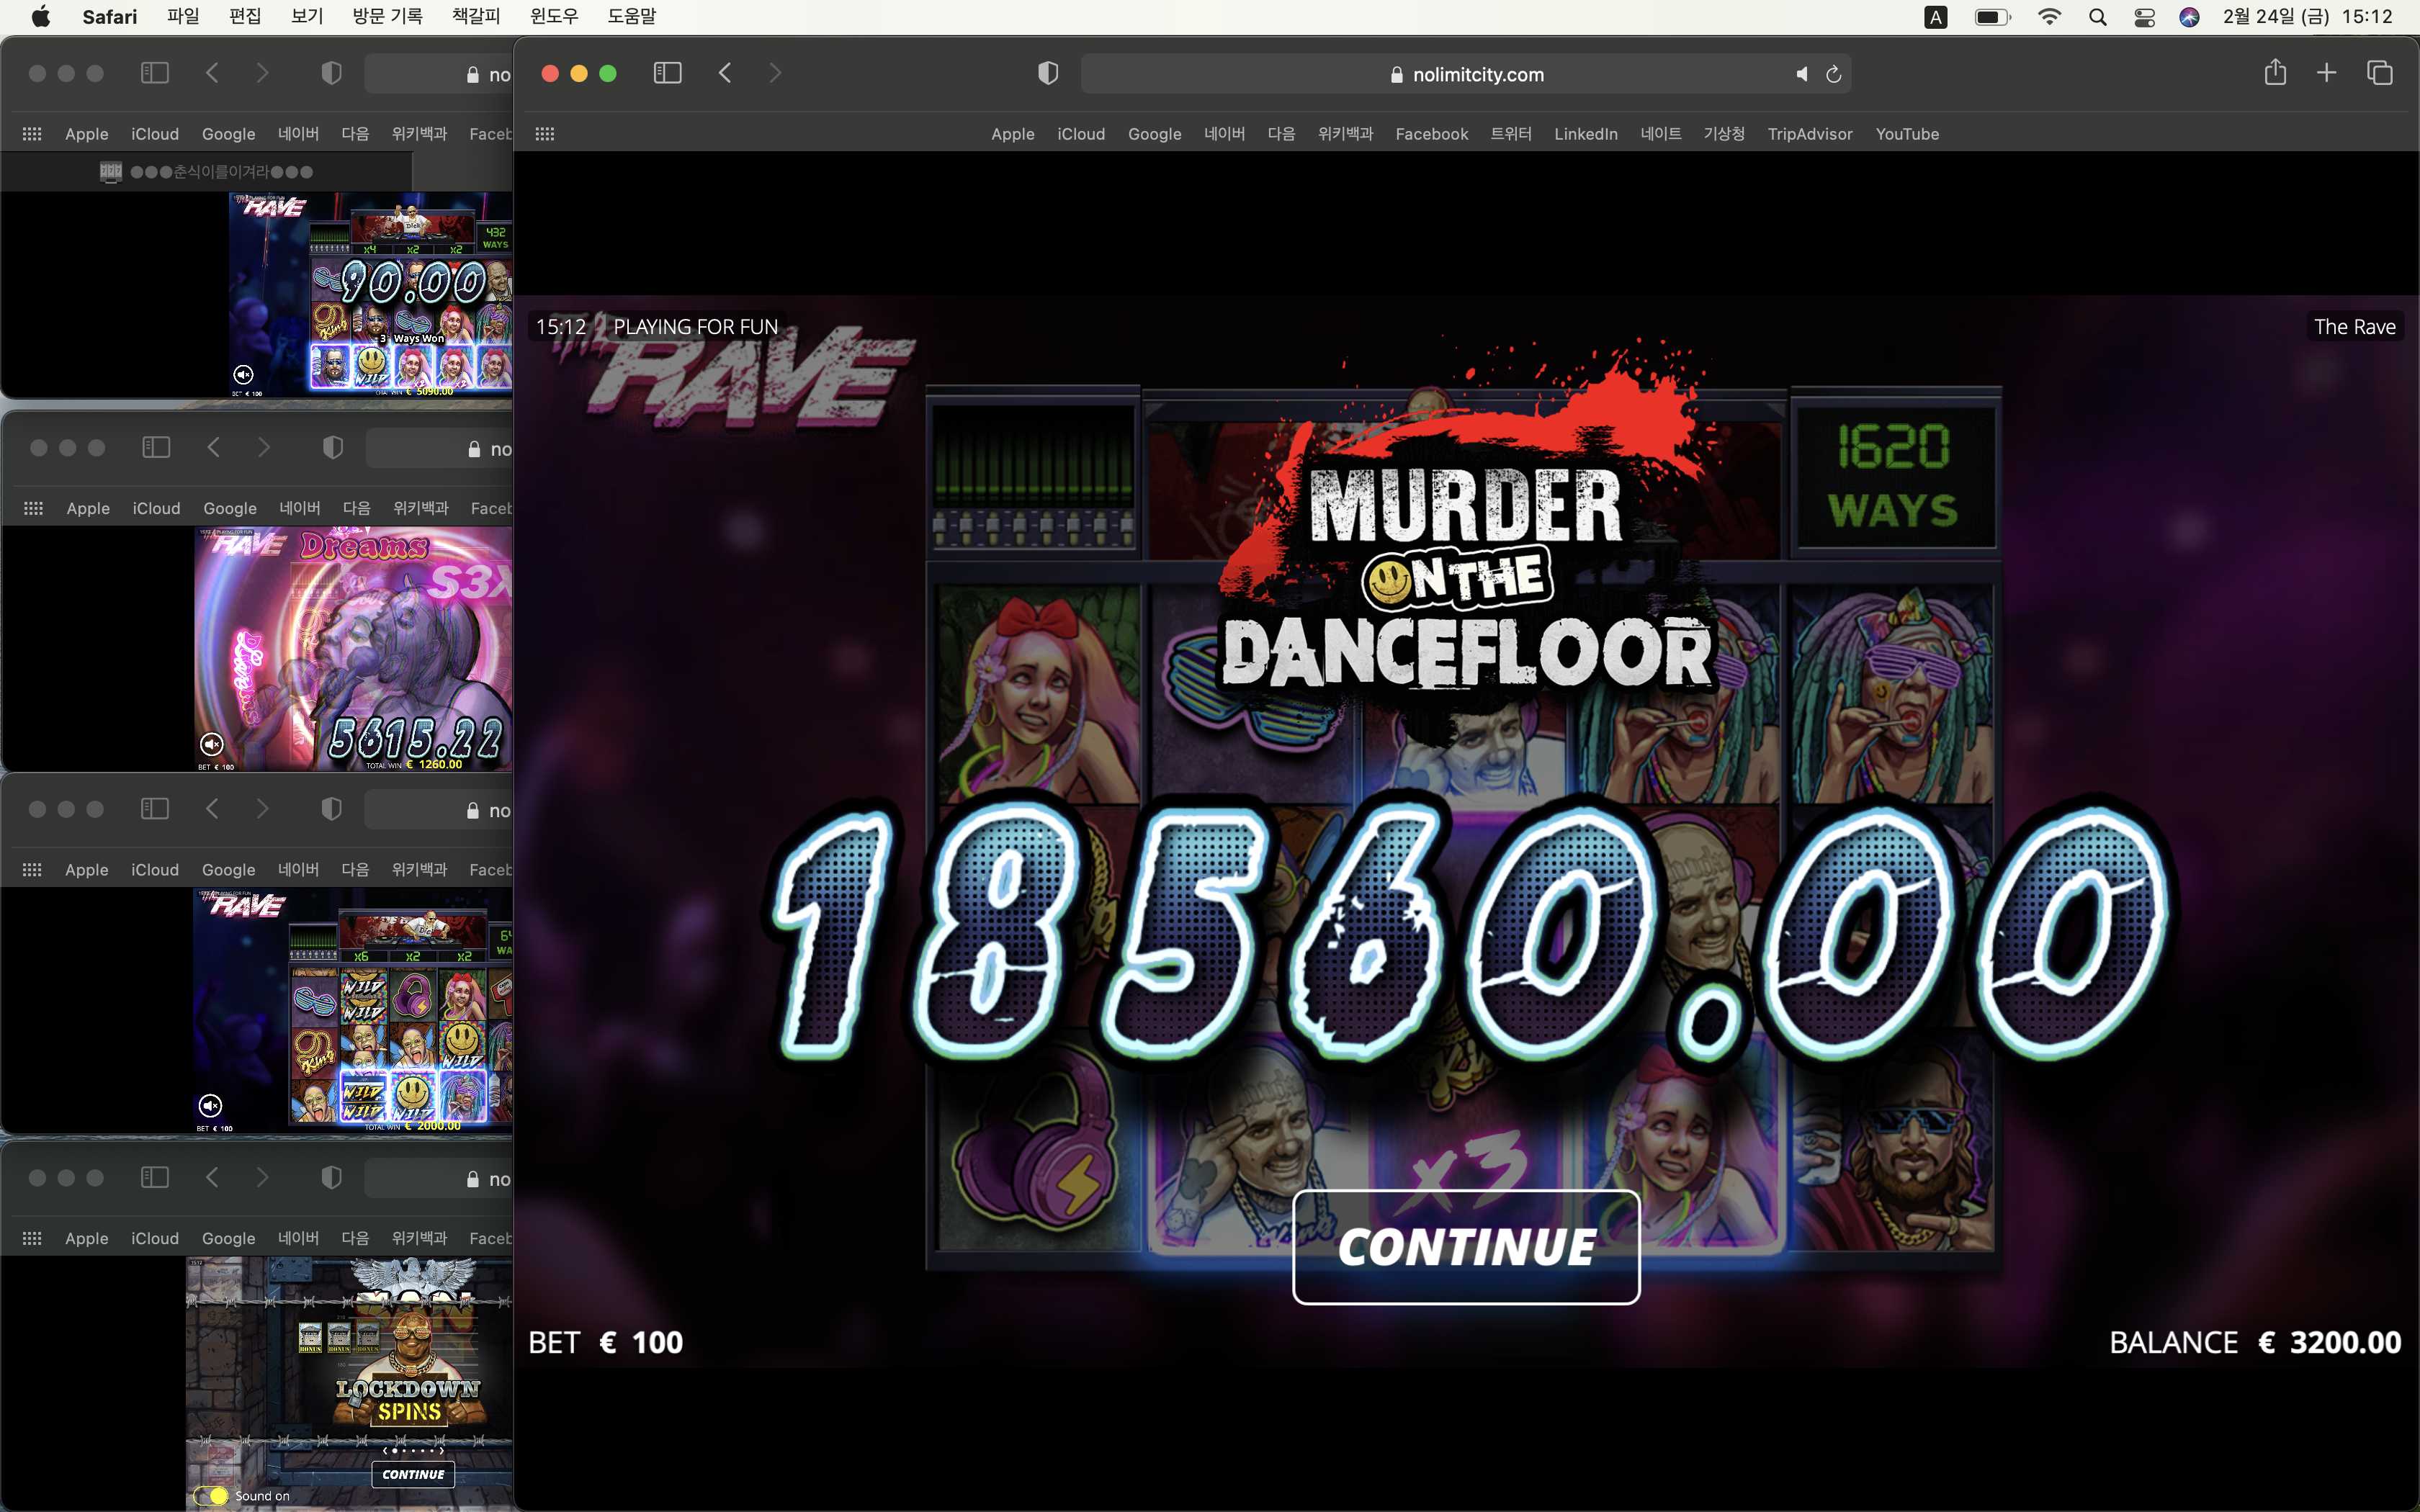Mute the tab audio speaker icon
The height and width of the screenshot is (1512, 2420).
[1801, 74]
